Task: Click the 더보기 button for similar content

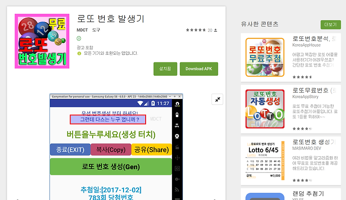Action: [x=331, y=25]
